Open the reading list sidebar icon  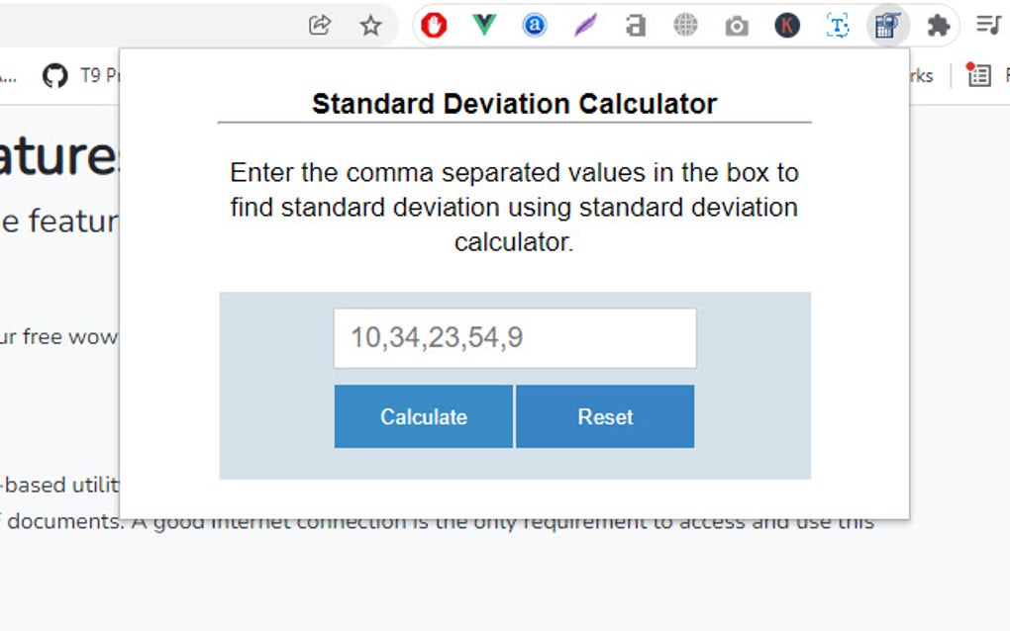click(989, 26)
